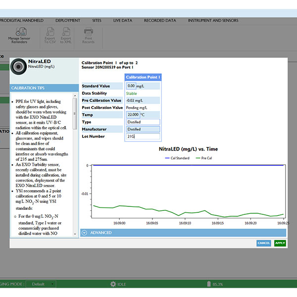Click the calibration tips scroll up arrow
This screenshot has width=297, height=297.
coord(75,96)
